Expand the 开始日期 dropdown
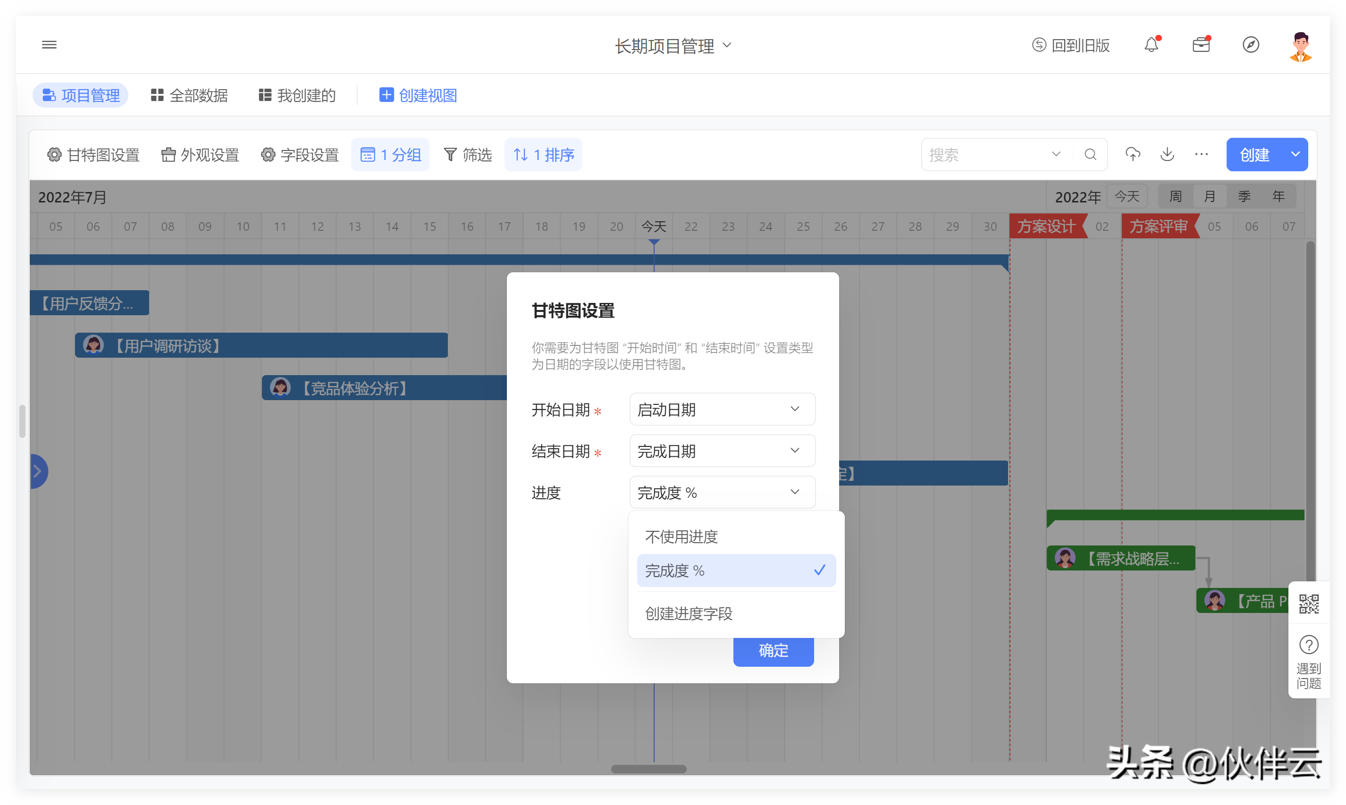The height and width of the screenshot is (805, 1346). pyautogui.click(x=722, y=410)
